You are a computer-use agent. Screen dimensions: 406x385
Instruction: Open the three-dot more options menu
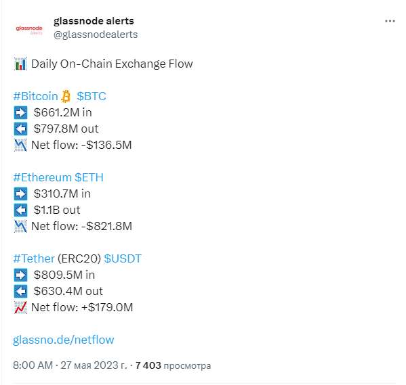click(390, 21)
